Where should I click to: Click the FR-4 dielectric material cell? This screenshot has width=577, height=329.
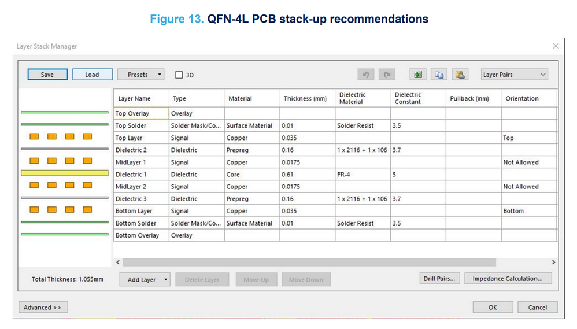tap(363, 174)
